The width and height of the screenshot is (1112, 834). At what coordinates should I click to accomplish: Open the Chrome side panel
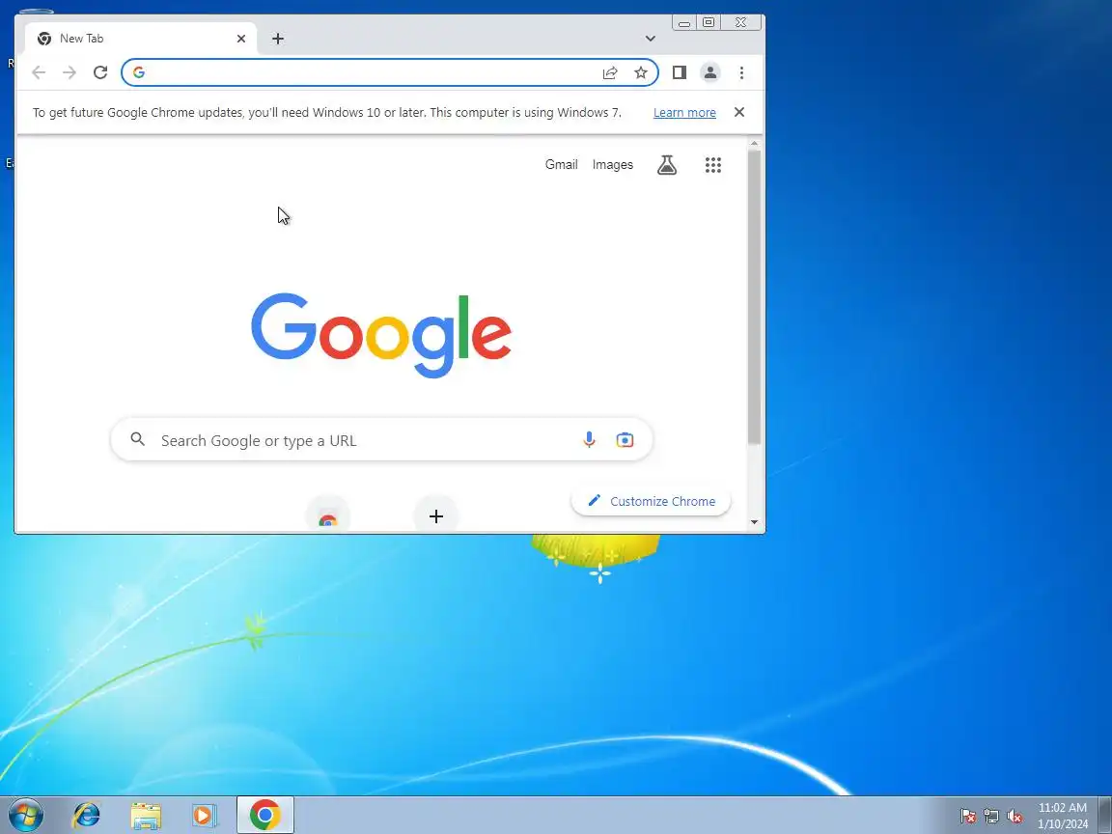coord(679,72)
